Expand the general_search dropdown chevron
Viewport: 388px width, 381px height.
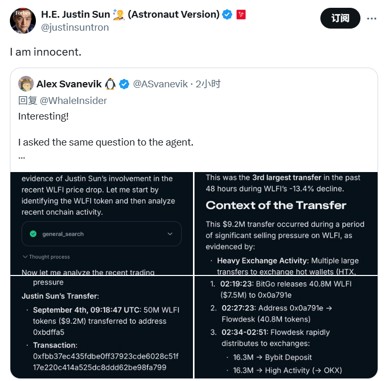pos(170,234)
